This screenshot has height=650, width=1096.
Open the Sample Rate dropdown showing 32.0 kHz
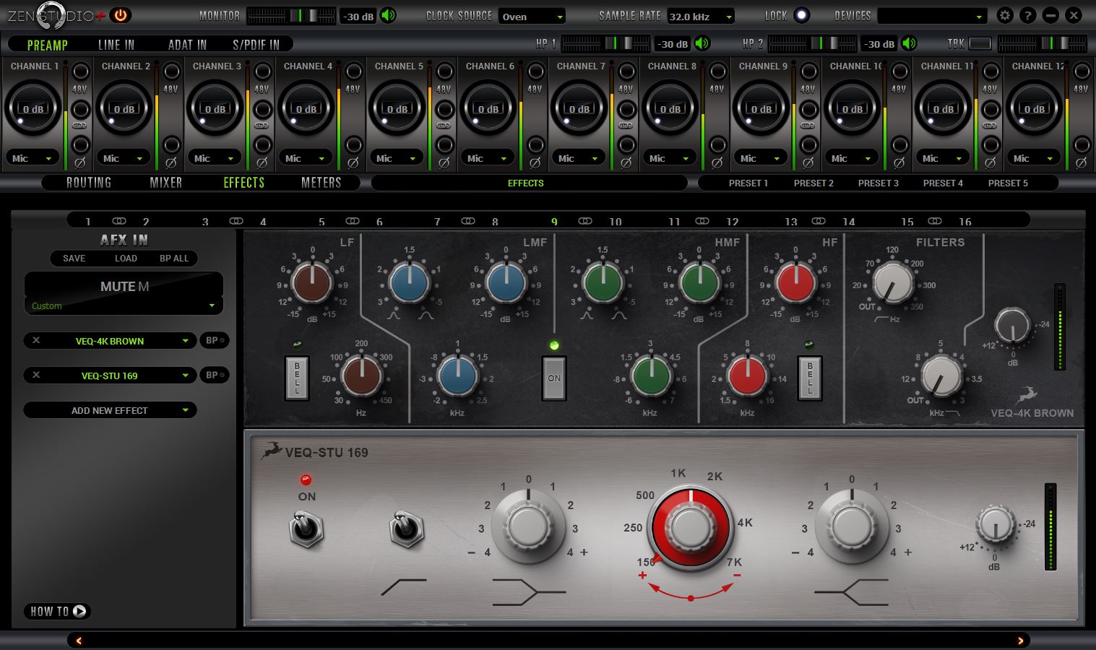[701, 16]
